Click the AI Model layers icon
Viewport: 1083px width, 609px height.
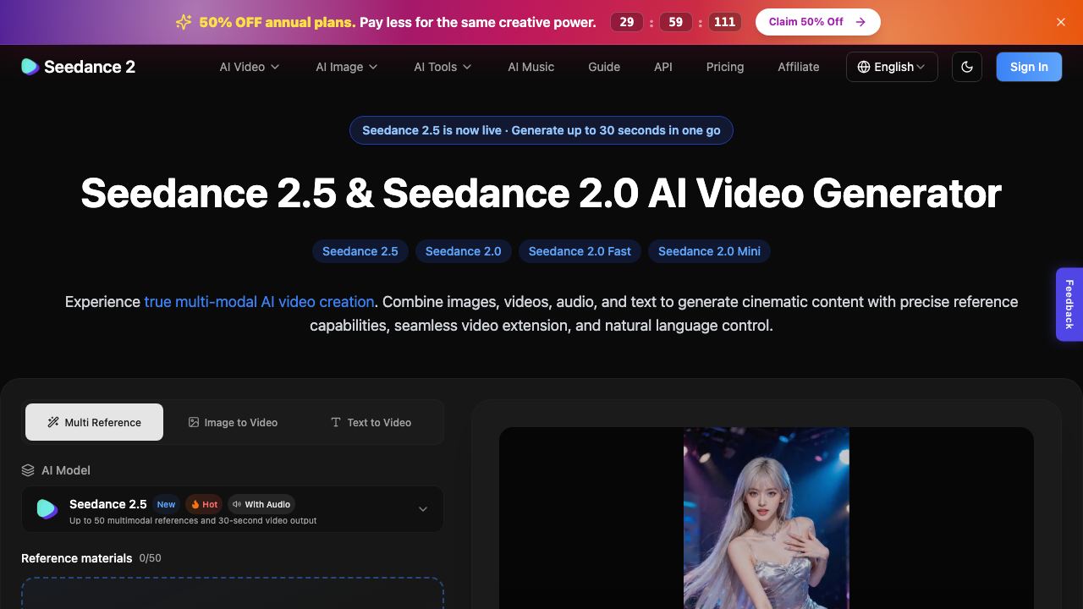pyautogui.click(x=28, y=470)
